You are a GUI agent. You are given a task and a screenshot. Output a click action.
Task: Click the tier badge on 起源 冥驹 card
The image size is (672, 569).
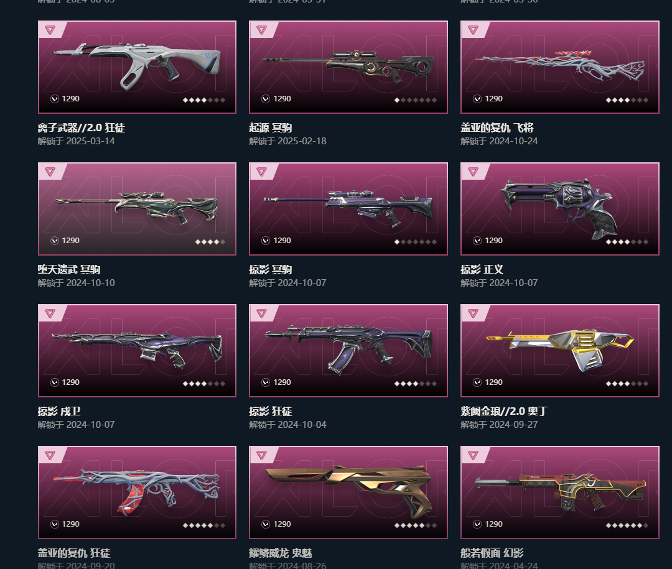pyautogui.click(x=262, y=30)
